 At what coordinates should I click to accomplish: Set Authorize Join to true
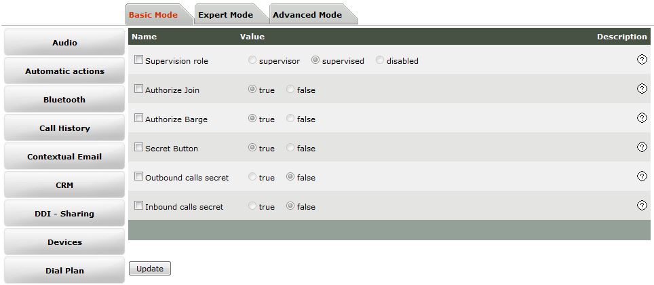(x=252, y=90)
